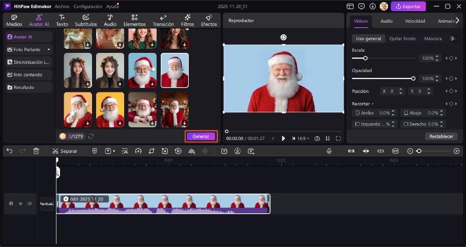Mute the video track speaker icon

coord(30,204)
